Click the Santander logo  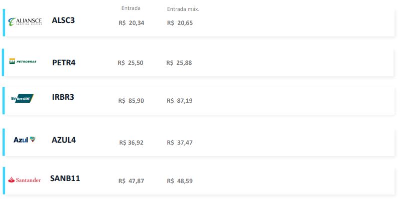[24, 180]
